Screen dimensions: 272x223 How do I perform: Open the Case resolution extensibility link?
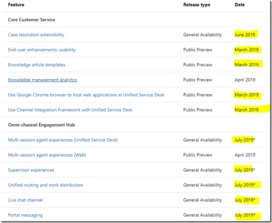pos(36,35)
